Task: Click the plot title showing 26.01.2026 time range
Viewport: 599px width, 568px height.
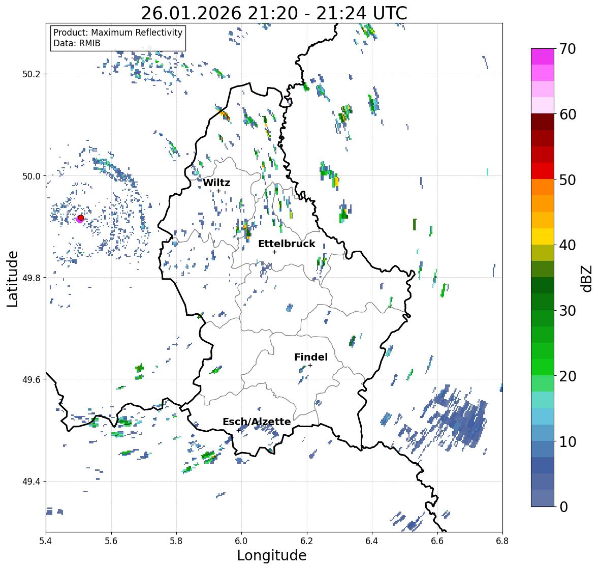Action: tap(274, 13)
